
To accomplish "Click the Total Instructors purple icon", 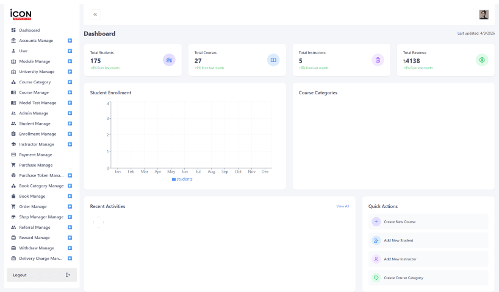I will 378,60.
